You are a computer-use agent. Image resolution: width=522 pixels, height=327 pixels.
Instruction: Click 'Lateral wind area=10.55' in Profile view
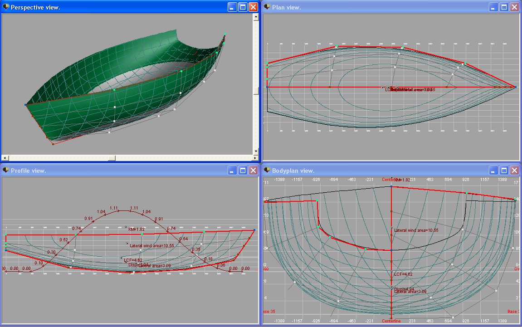click(152, 246)
